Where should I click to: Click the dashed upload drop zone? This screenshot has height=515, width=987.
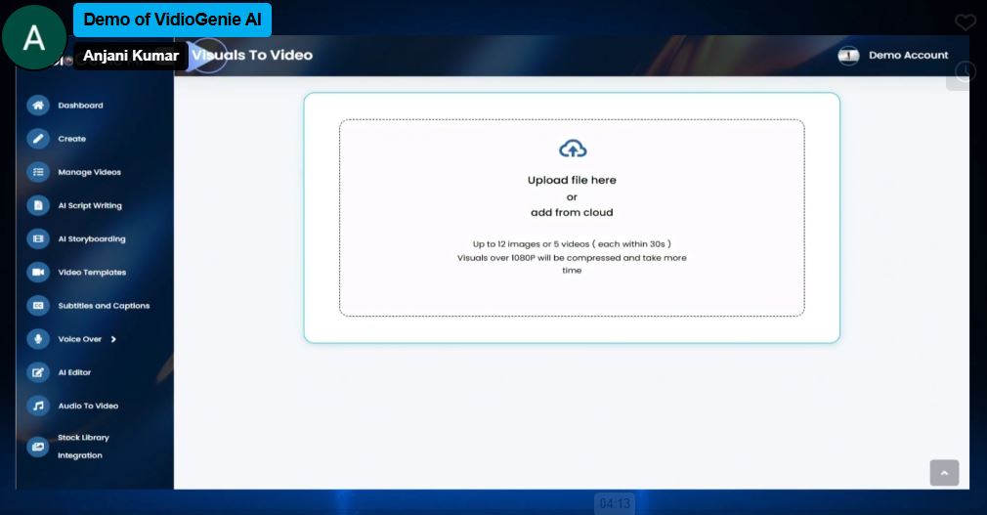point(572,218)
